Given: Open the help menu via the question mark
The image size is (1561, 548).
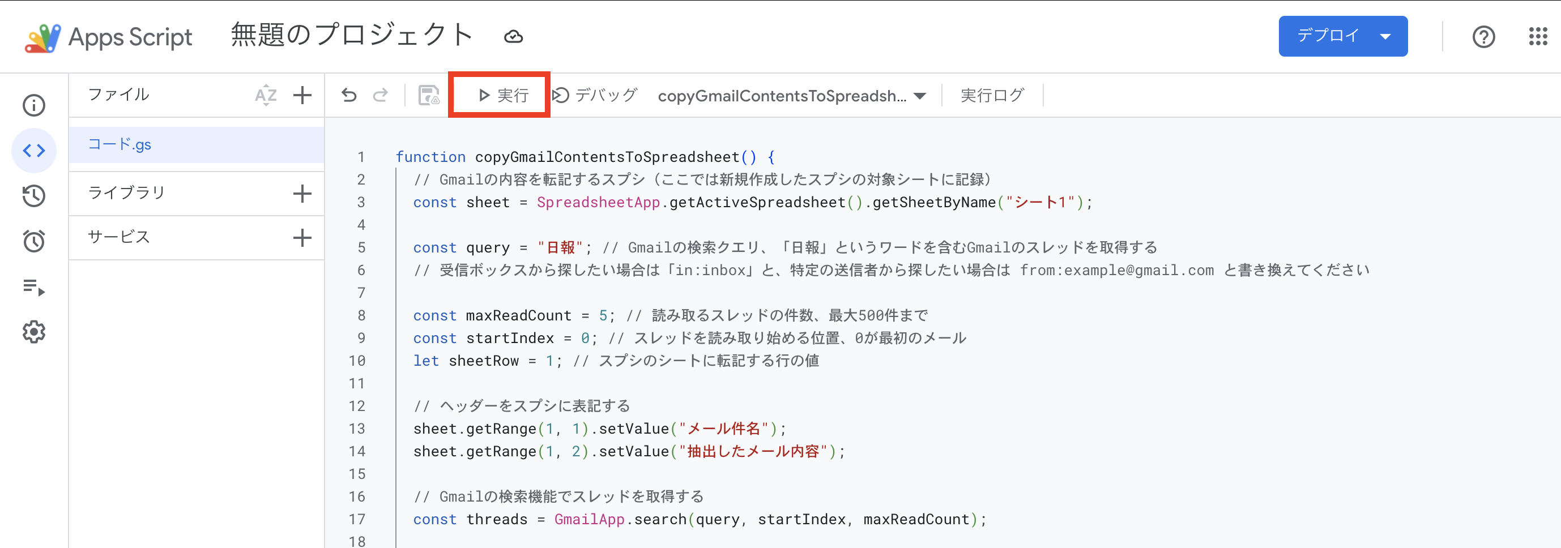Looking at the screenshot, I should click(x=1483, y=36).
